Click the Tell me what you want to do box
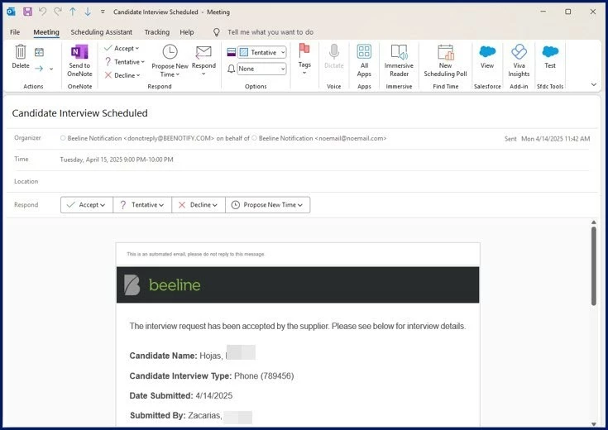 270,32
